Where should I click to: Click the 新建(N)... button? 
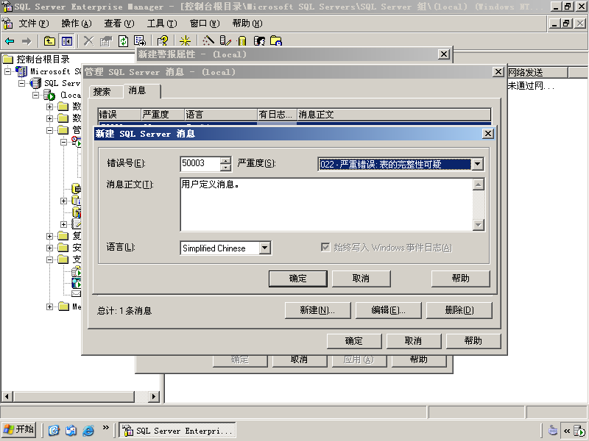317,310
